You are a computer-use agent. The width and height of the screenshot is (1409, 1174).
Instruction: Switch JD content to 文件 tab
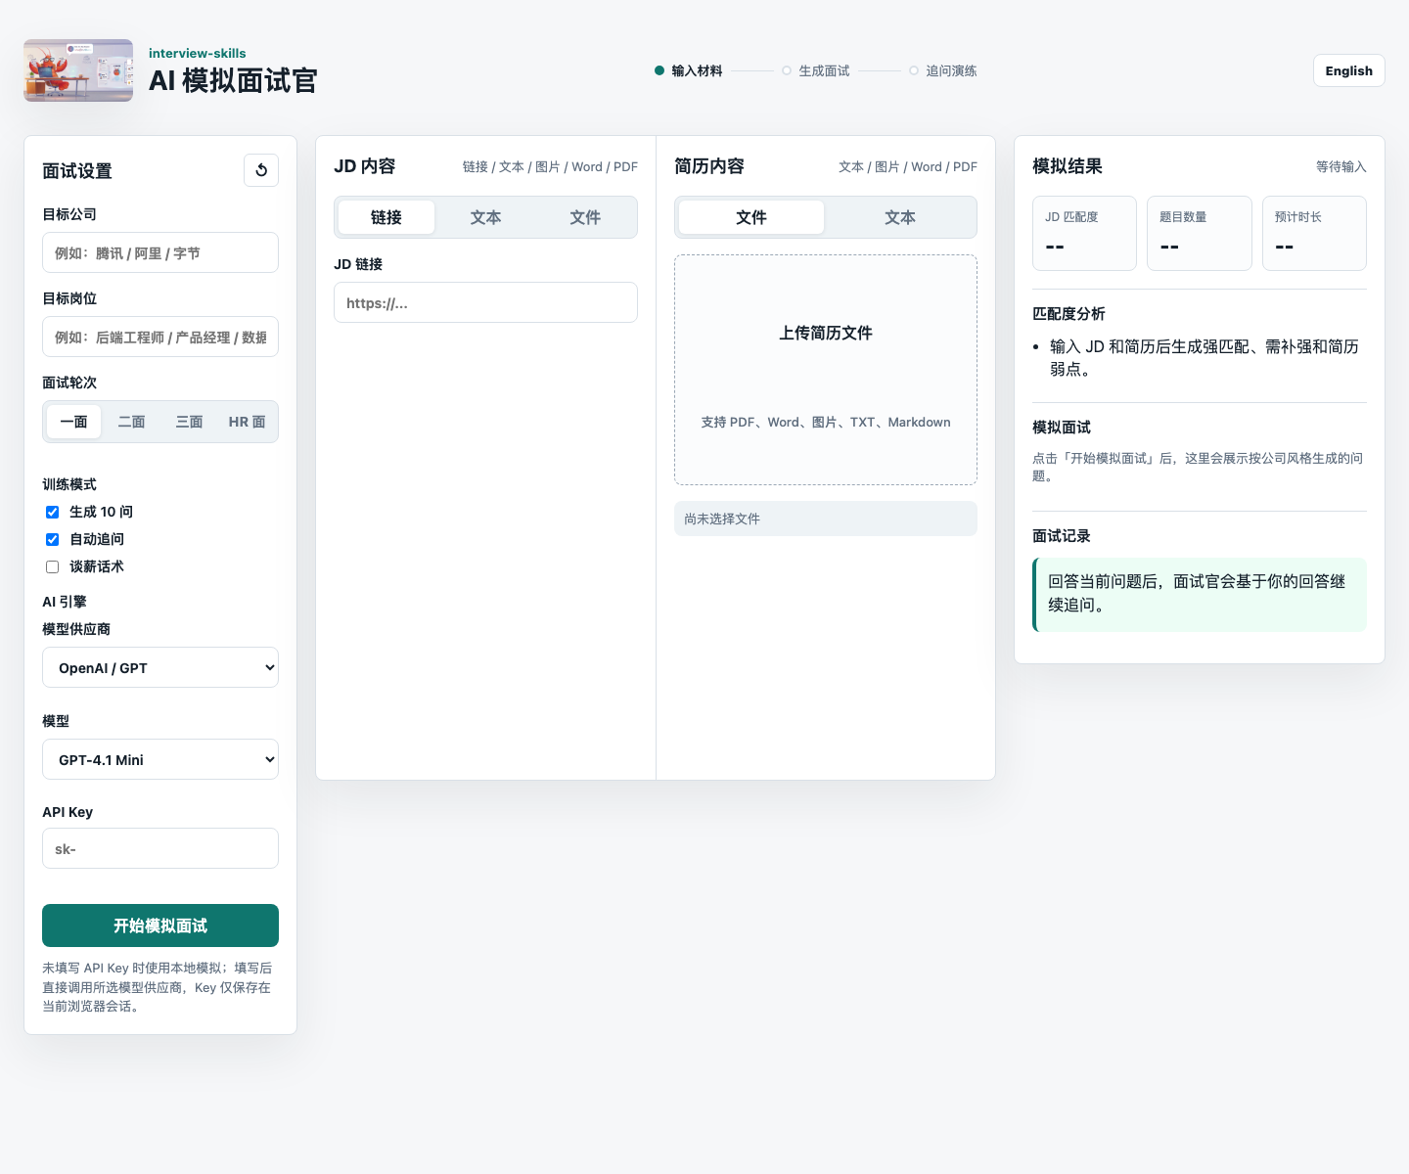click(x=585, y=217)
